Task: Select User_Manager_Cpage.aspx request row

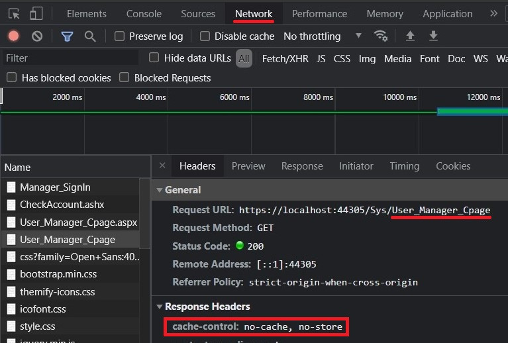Action: (70, 222)
